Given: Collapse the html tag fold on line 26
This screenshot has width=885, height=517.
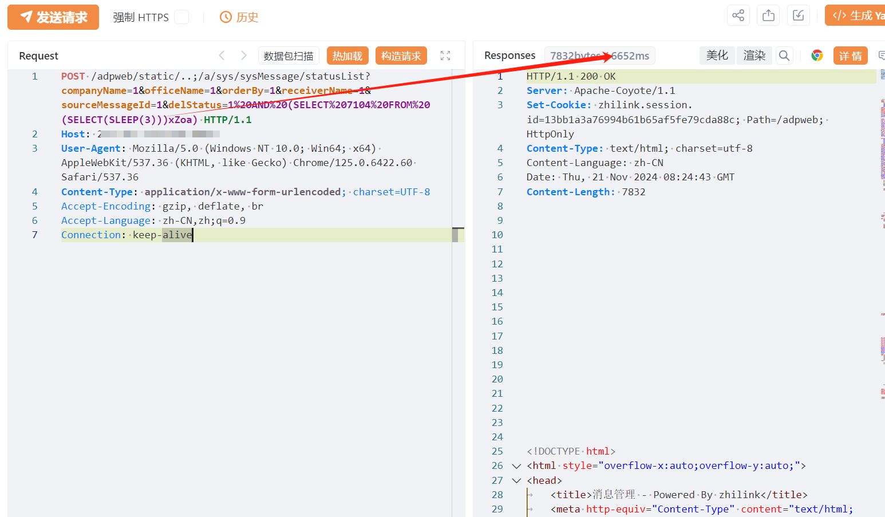Looking at the screenshot, I should [x=516, y=466].
